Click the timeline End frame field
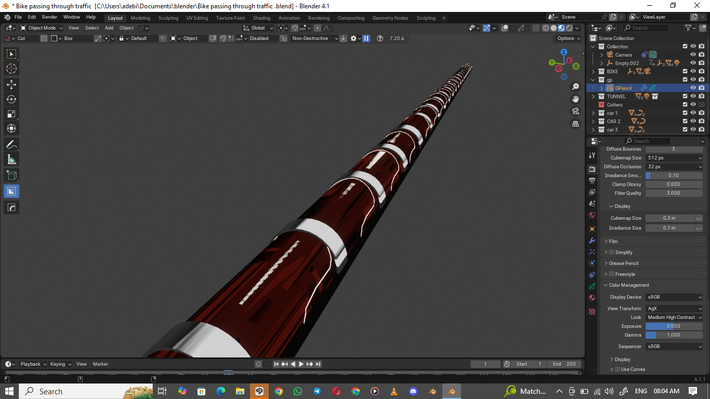710x399 pixels. 563,364
